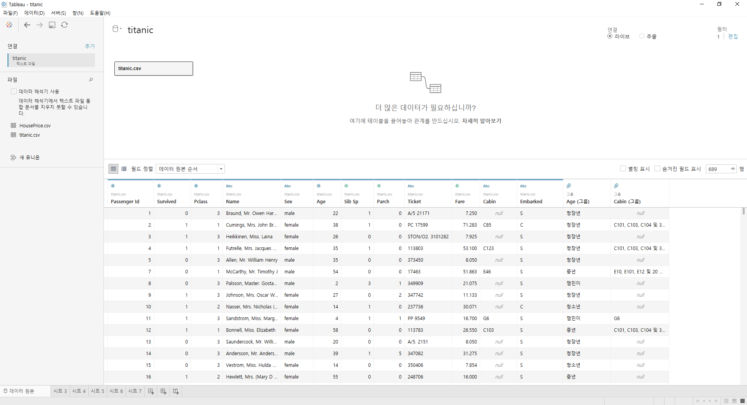The height and width of the screenshot is (405, 747).
Task: Click cell 'Heikkinen, Miss. Laina'
Action: [x=252, y=237]
